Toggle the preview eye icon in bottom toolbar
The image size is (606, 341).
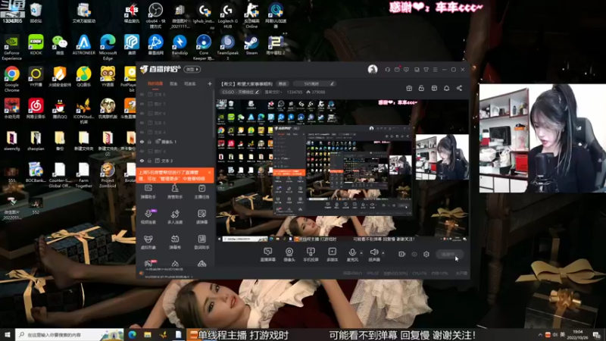click(x=414, y=254)
